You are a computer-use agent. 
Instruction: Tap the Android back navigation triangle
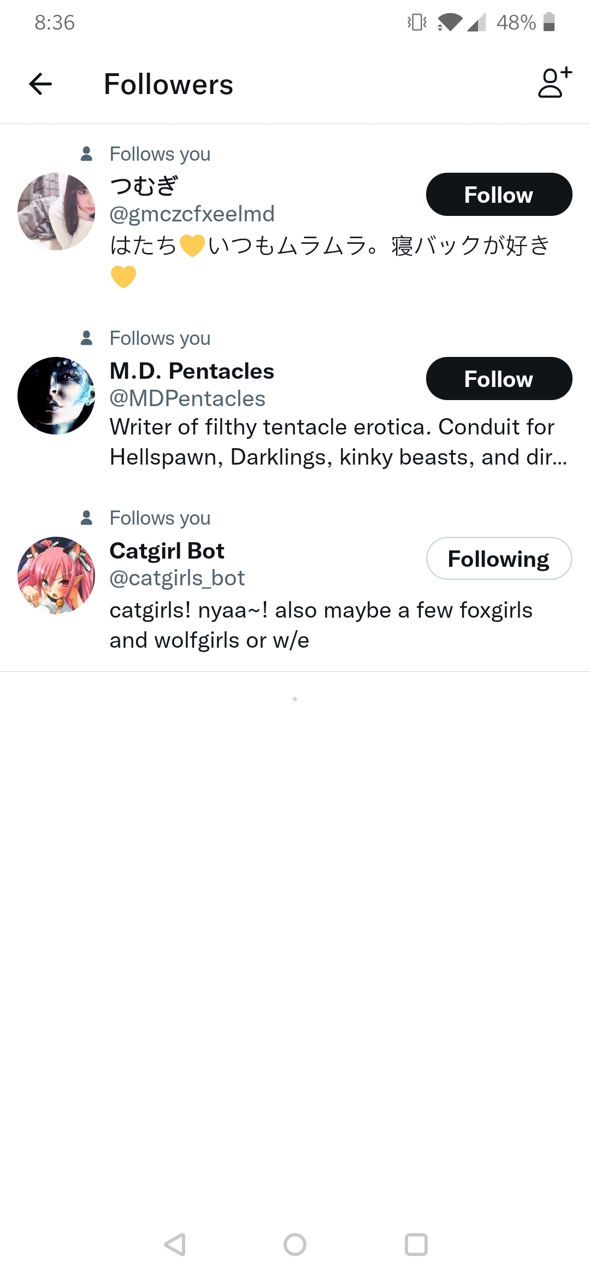175,1245
